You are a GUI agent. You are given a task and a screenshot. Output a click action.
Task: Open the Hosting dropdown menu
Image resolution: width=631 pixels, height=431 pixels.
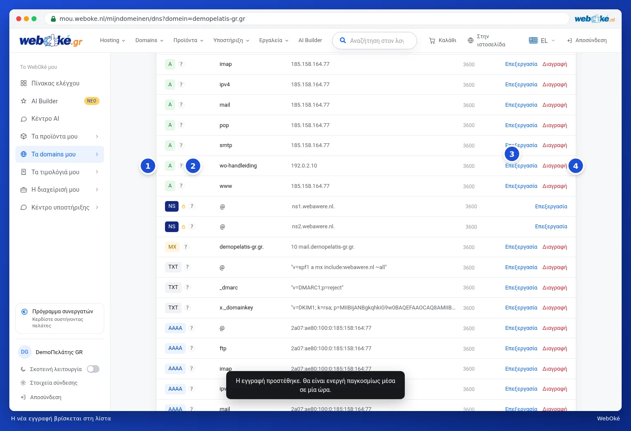pos(113,40)
